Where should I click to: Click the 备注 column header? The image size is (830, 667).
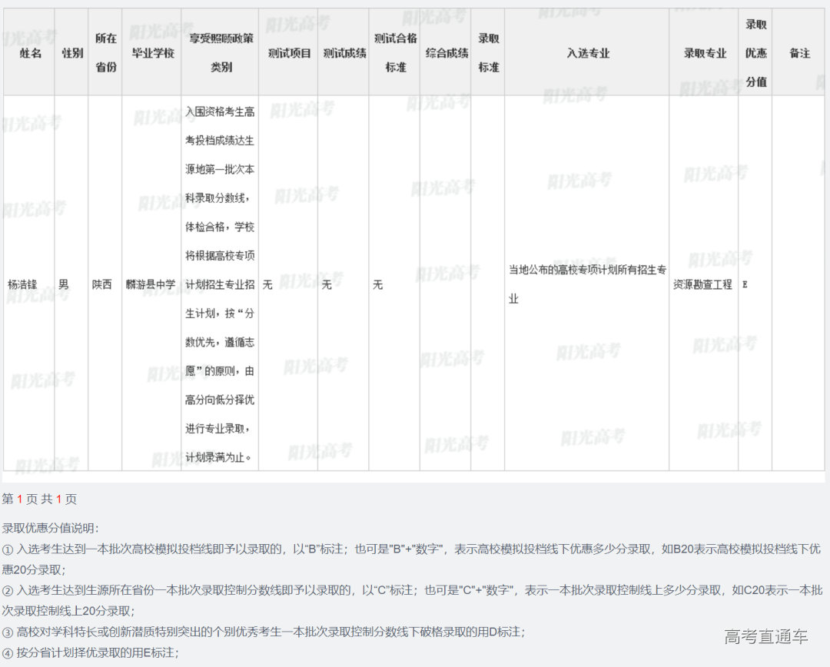[x=799, y=53]
